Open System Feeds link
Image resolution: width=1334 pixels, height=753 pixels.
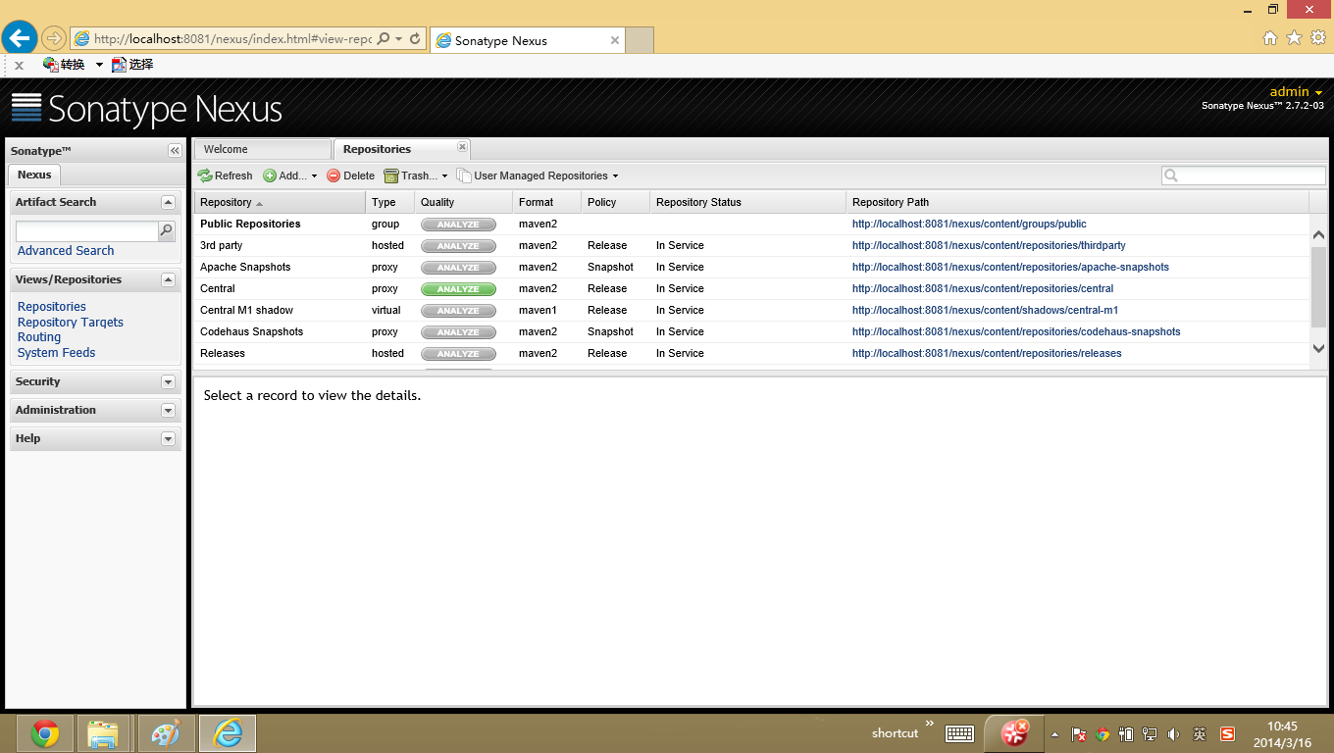[57, 353]
